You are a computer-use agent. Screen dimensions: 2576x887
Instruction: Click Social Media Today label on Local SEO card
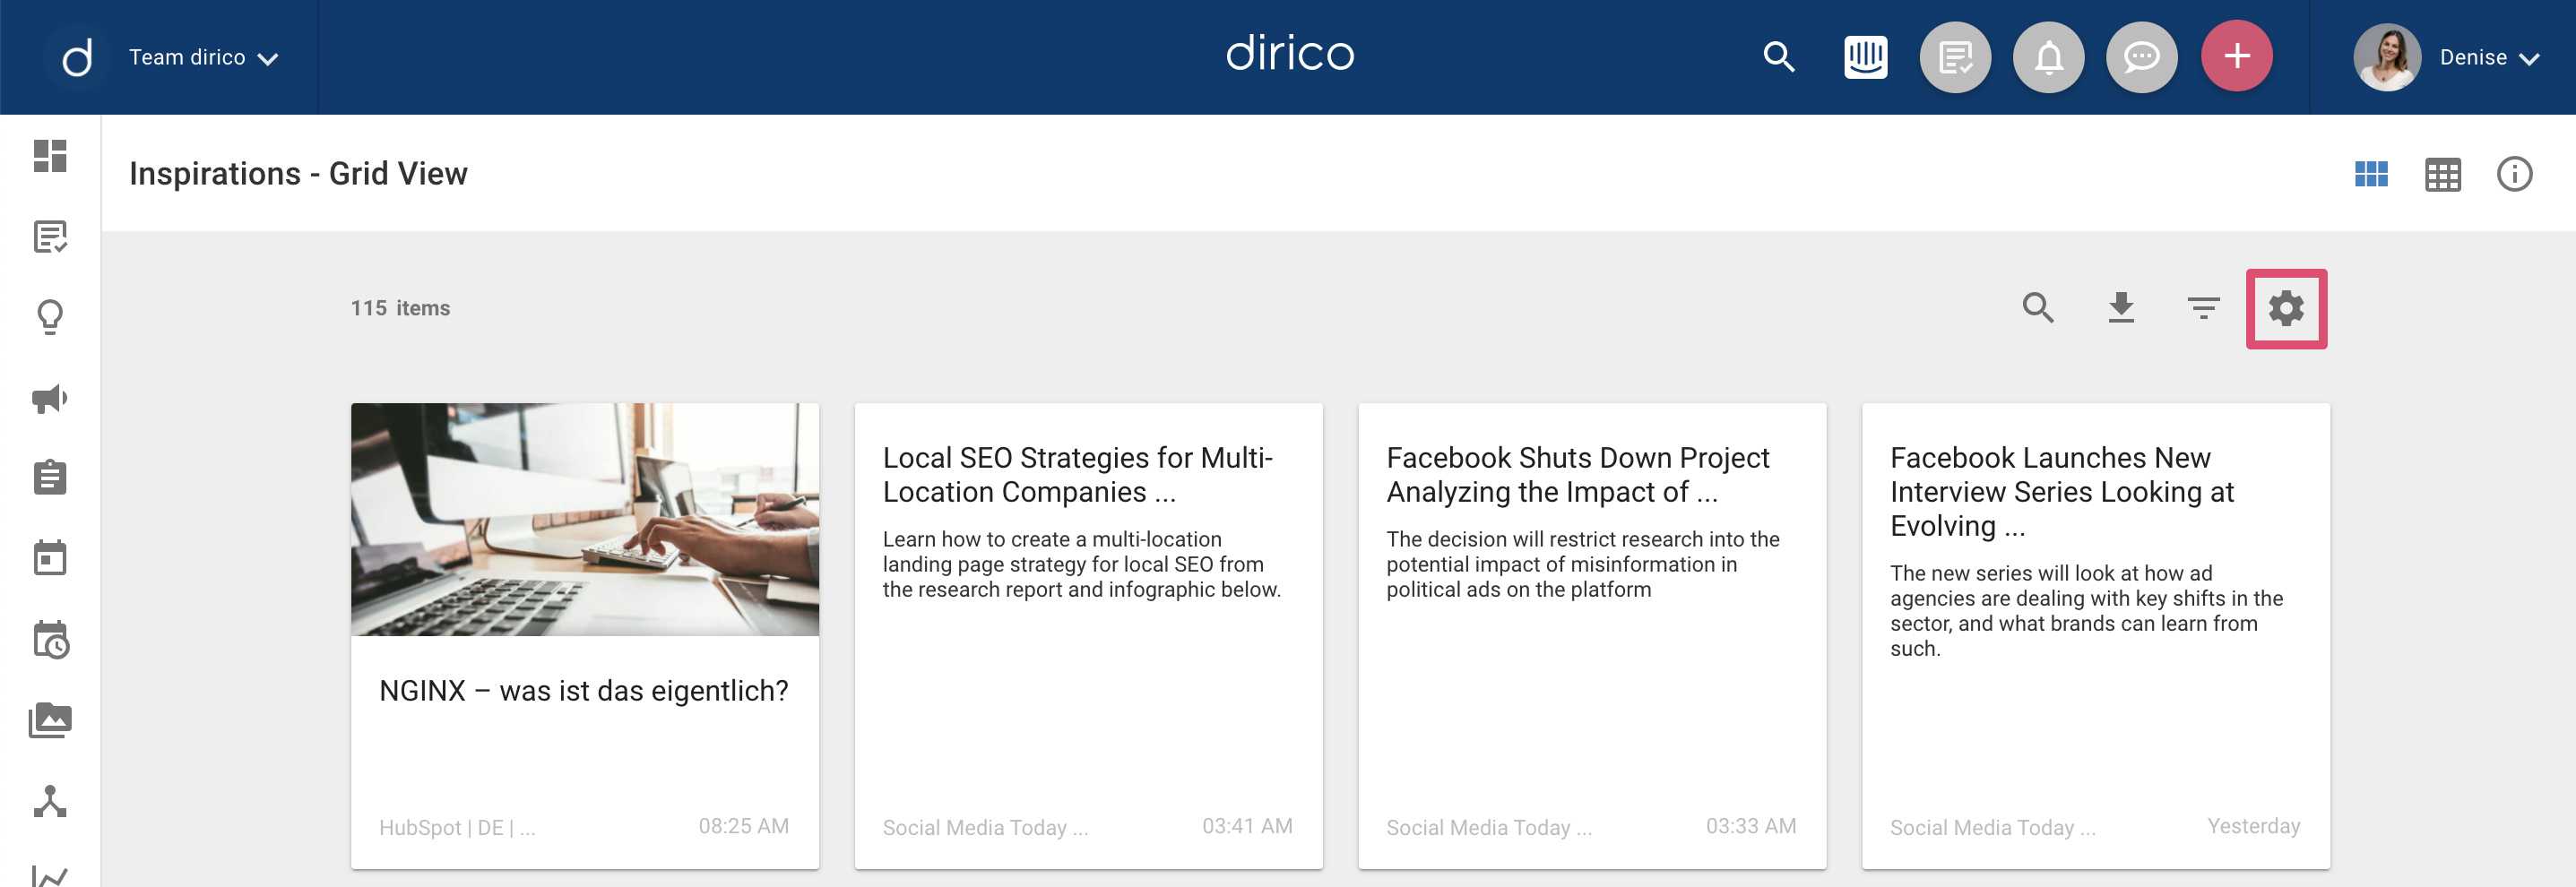(985, 827)
